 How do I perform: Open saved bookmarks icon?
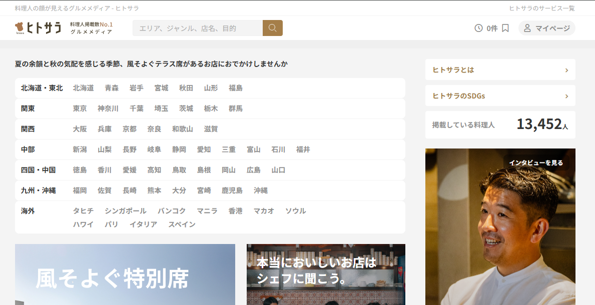point(505,28)
